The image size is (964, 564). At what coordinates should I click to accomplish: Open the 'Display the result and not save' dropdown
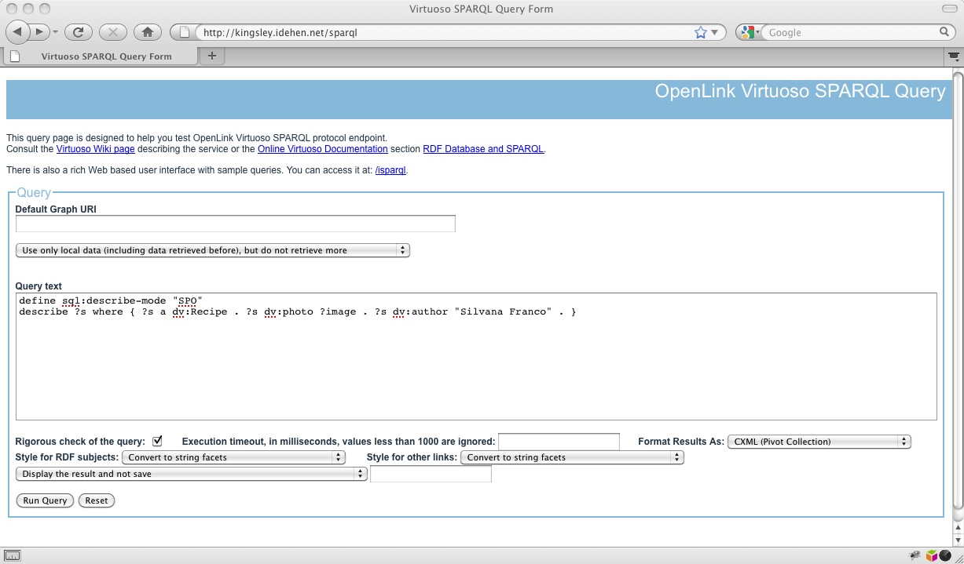pos(192,474)
